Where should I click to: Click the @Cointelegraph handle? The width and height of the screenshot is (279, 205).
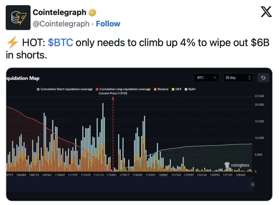click(61, 24)
